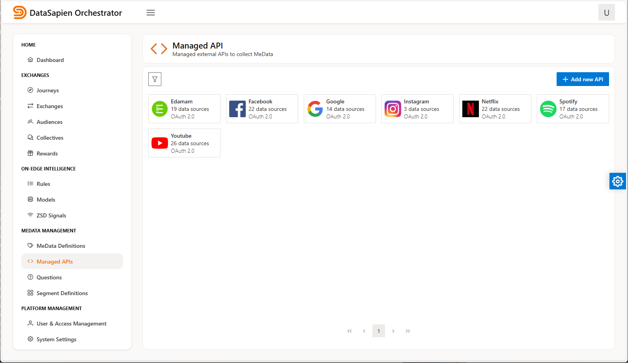
Task: Open the user avatar U menu
Action: point(607,13)
